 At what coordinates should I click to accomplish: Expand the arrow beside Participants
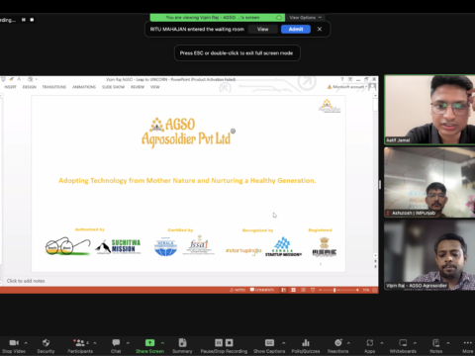(95, 343)
